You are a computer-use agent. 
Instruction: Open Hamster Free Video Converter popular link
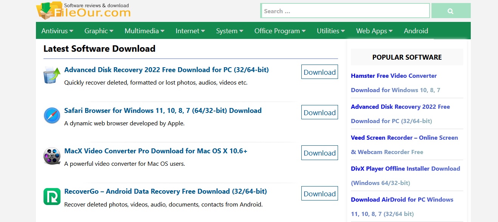396,83
